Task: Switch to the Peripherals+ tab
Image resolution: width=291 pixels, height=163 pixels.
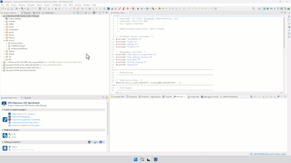Action: pyautogui.click(x=48, y=13)
